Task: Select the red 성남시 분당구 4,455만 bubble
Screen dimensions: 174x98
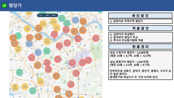Action: [x=76, y=73]
